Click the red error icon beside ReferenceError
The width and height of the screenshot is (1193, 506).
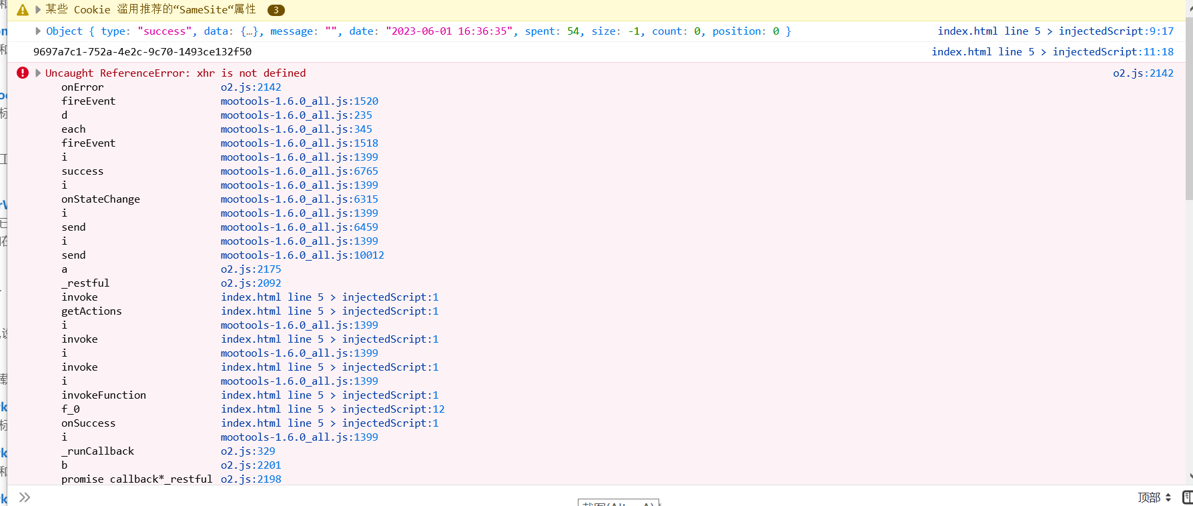23,73
